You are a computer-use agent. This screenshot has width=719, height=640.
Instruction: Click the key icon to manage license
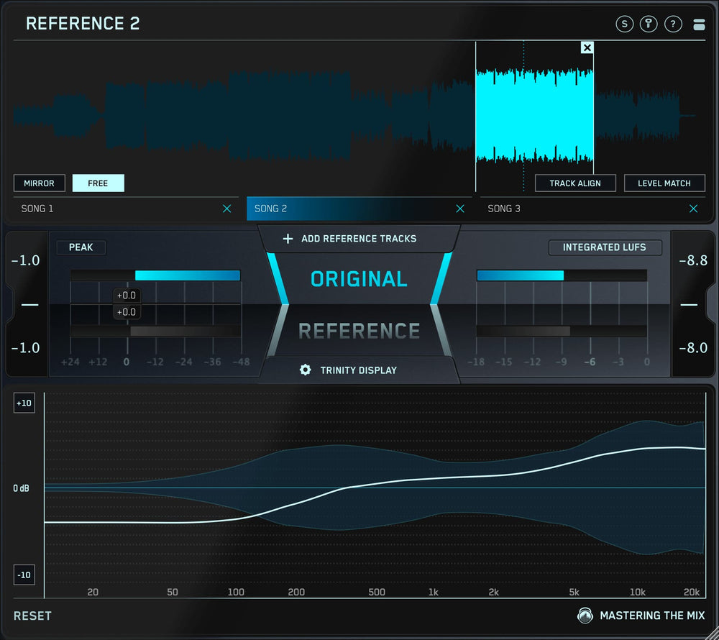point(649,23)
